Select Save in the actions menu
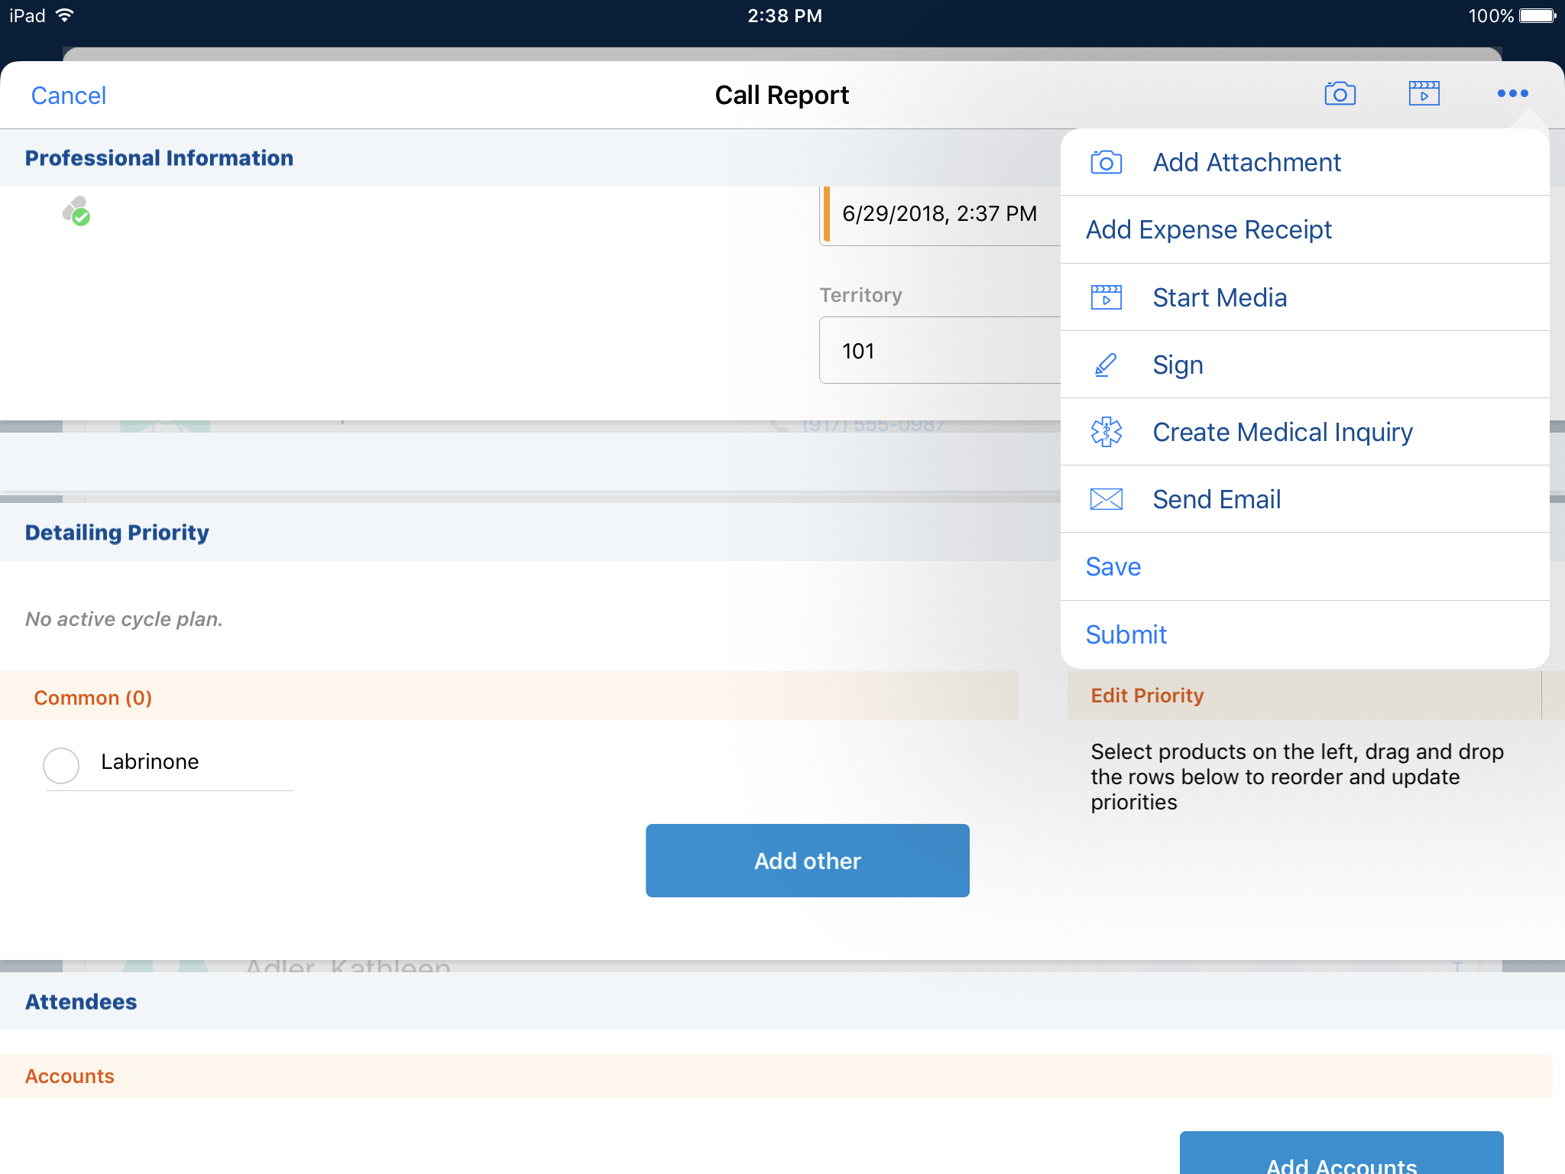 coord(1113,567)
